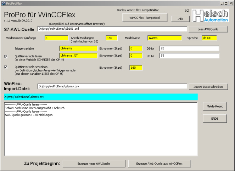The width and height of the screenshot is (235, 171).
Task: Click the 'ProPro für WinCCFlex' heading
Action: click(40, 15)
